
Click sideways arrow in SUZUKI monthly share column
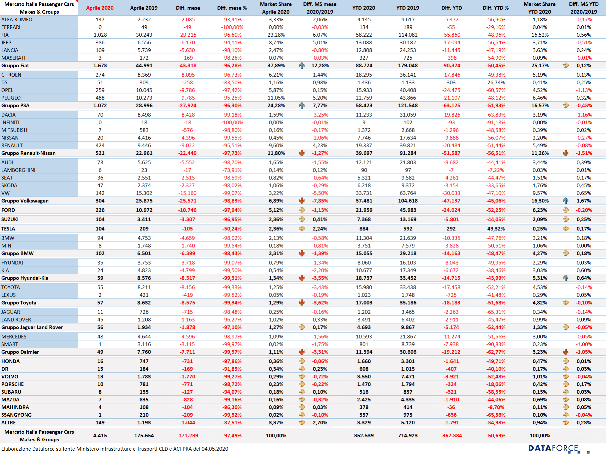pyautogui.click(x=302, y=220)
